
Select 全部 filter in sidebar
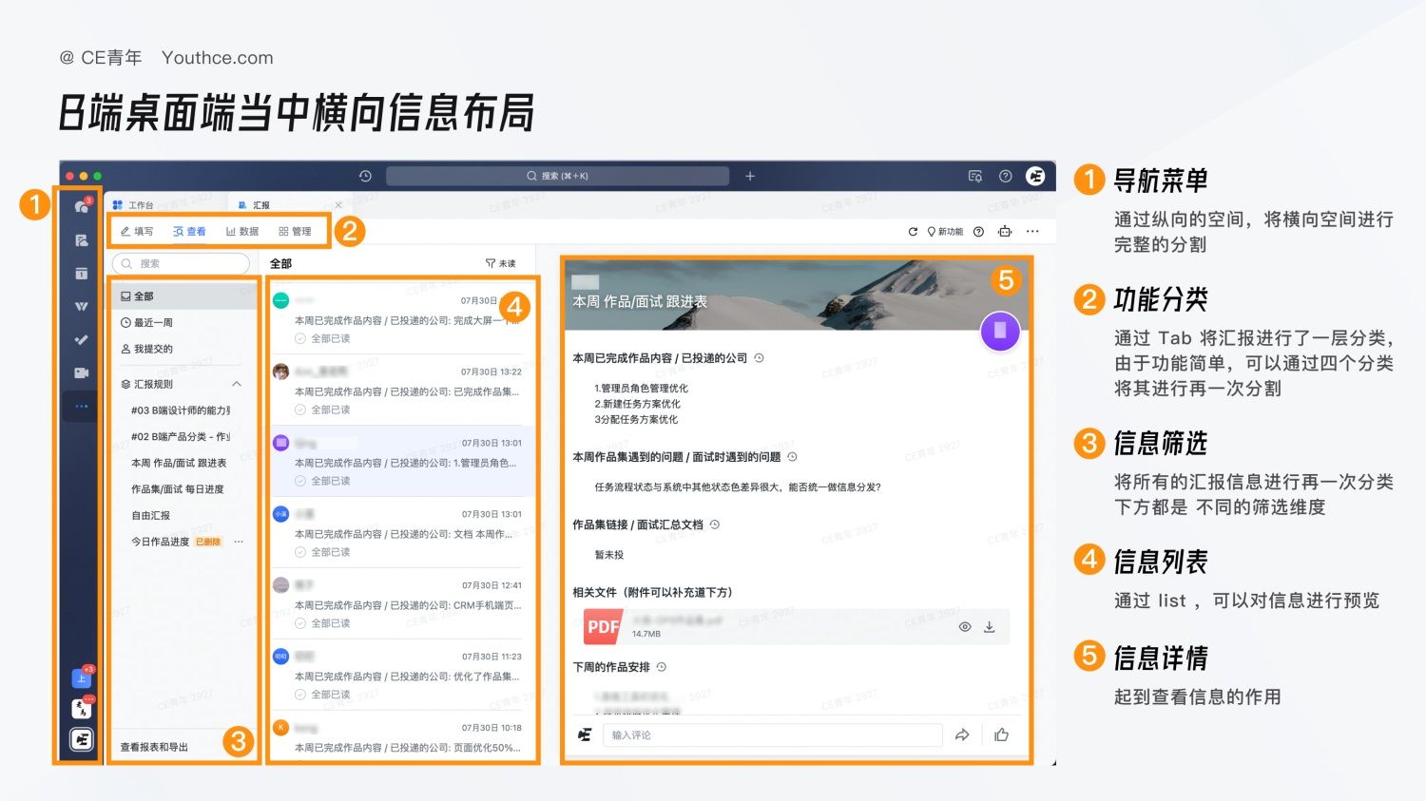coord(183,296)
